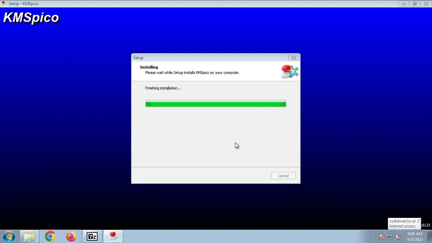Launch Google Chrome from the taskbar
432x243 pixels.
(x=50, y=237)
